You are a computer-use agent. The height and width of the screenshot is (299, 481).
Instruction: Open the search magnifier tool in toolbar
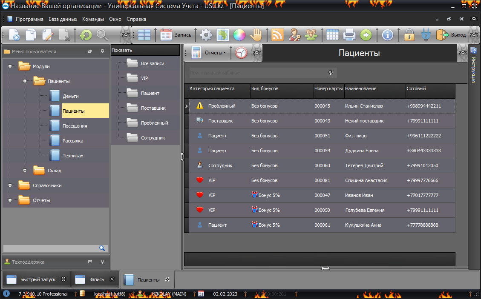click(x=102, y=35)
